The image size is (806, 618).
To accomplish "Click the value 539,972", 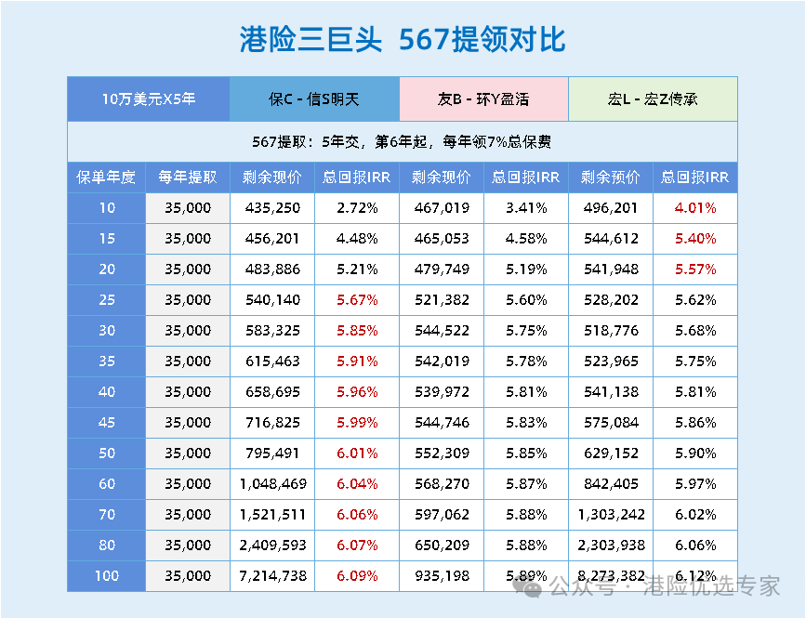I will [x=442, y=392].
